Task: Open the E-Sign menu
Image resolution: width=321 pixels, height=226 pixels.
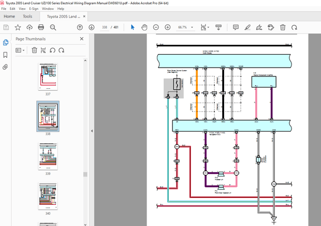Action: (x=34, y=9)
